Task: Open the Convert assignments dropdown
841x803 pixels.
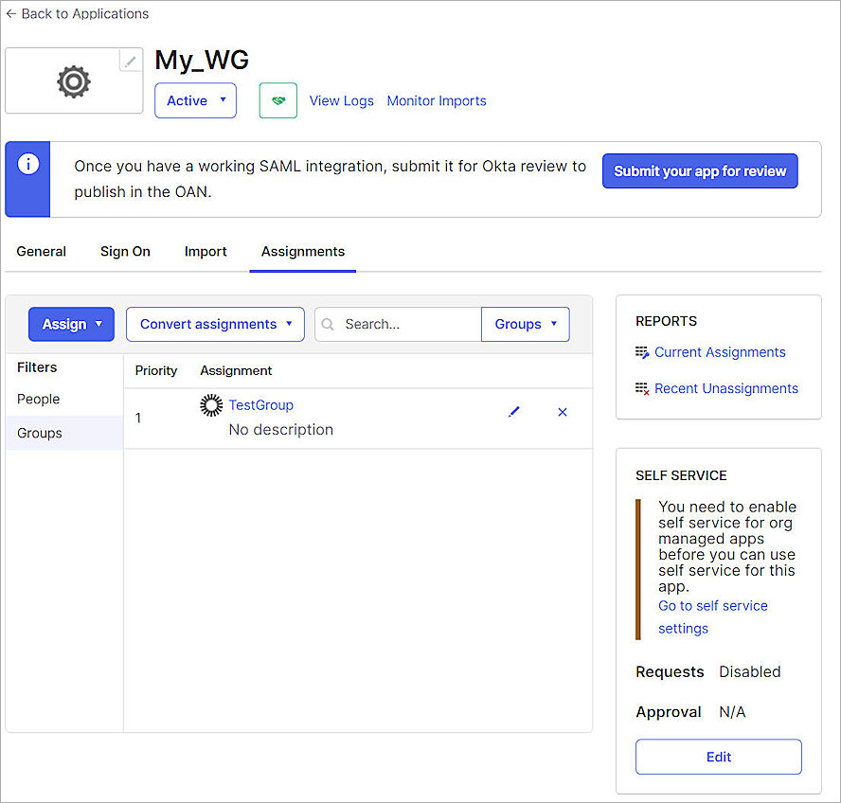Action: [x=215, y=324]
